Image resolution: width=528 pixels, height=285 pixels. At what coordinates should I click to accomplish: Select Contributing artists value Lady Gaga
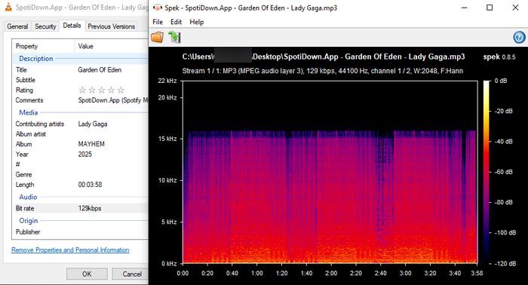(x=93, y=124)
